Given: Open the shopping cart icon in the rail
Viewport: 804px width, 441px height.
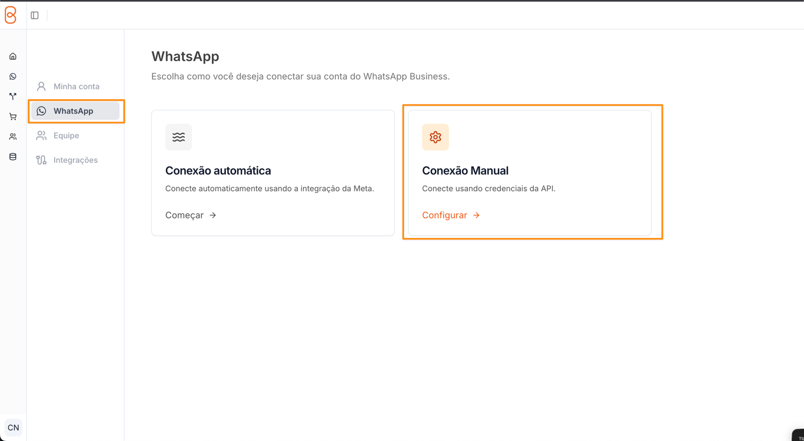Looking at the screenshot, I should point(13,116).
